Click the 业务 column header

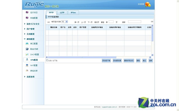pos(75,27)
